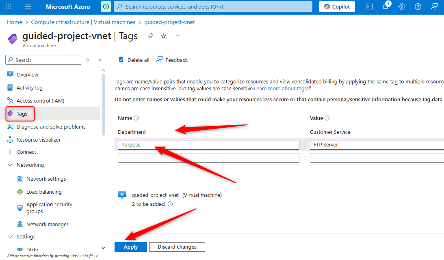
Task: Click the Apply button
Action: tap(131, 247)
